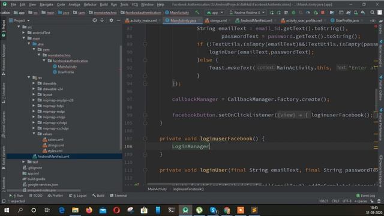Click the CRLF line separator in the status bar
This screenshot has height=216, width=384.
point(335,201)
